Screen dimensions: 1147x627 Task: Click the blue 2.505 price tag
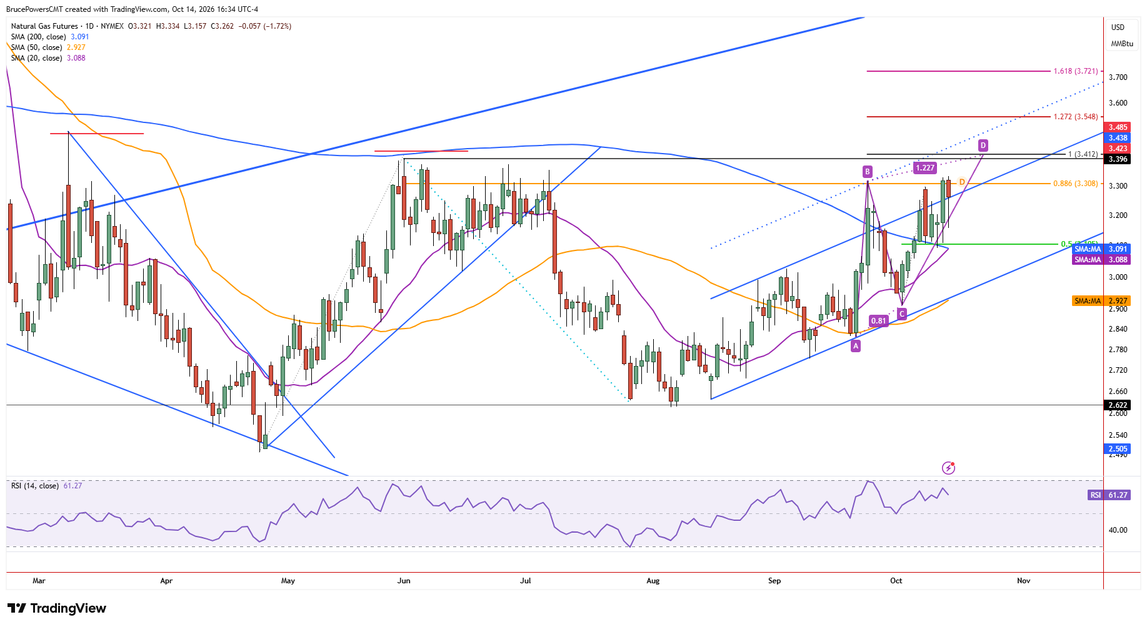(x=1118, y=449)
